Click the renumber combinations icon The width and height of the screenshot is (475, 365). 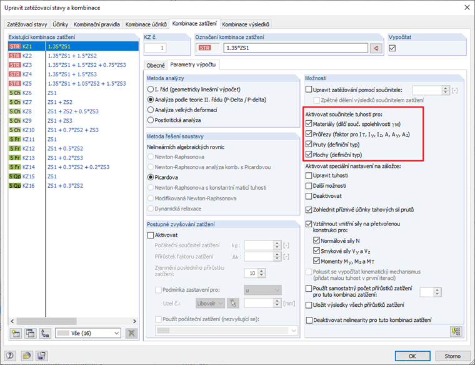[x=45, y=333]
